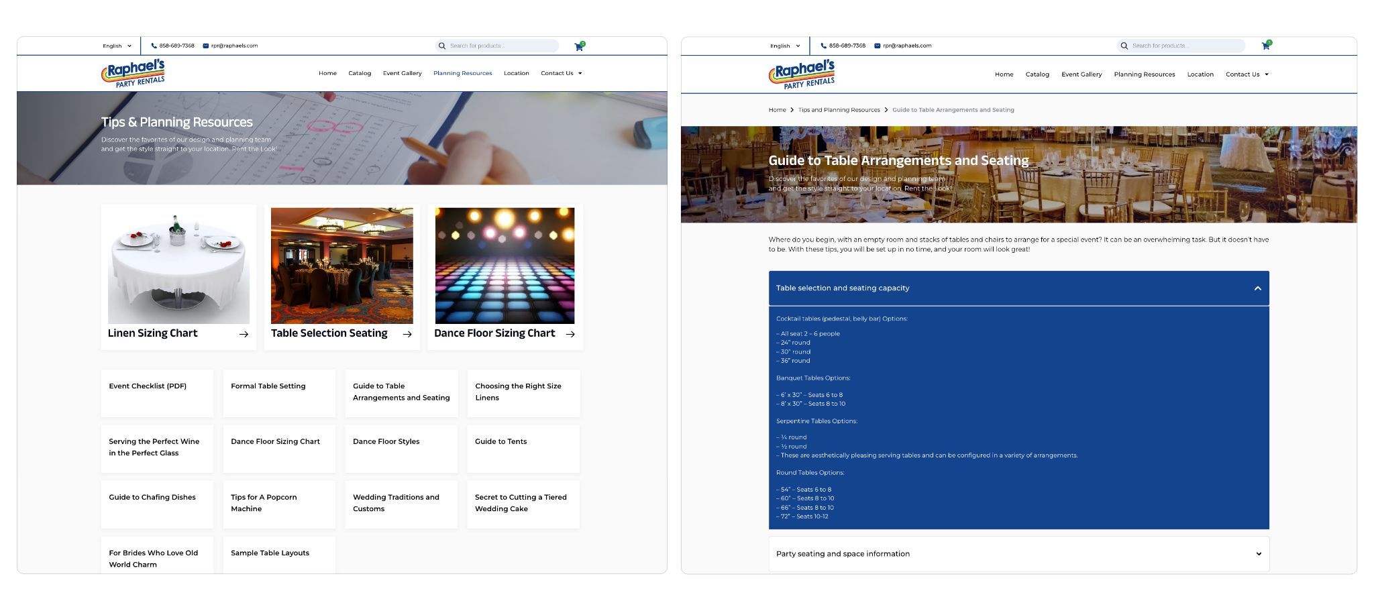
Task: Collapse the Table selection and seating capacity section
Action: [x=1257, y=288]
